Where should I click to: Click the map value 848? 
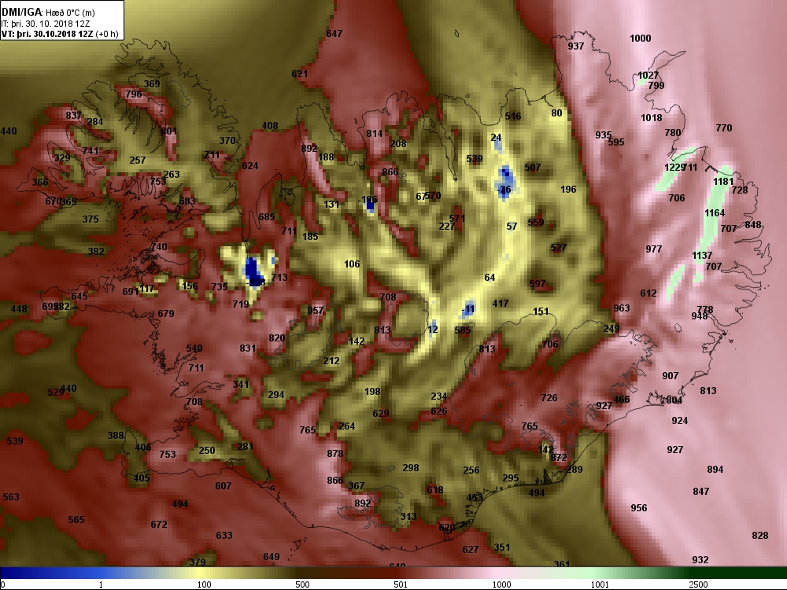753,225
